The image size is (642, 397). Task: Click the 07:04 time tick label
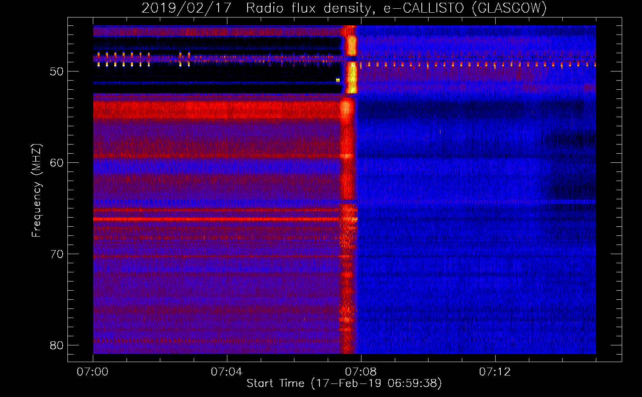point(227,372)
